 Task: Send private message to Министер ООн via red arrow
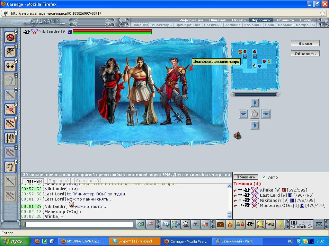pyautogui.click(x=236, y=206)
